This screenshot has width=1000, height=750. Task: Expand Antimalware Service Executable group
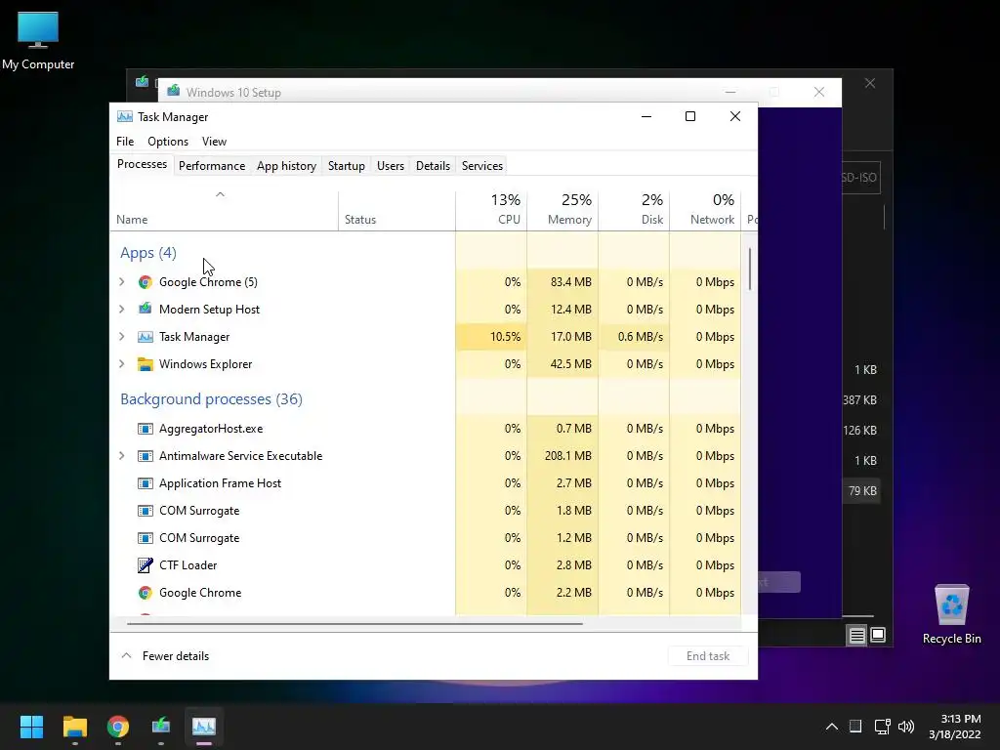(x=122, y=456)
